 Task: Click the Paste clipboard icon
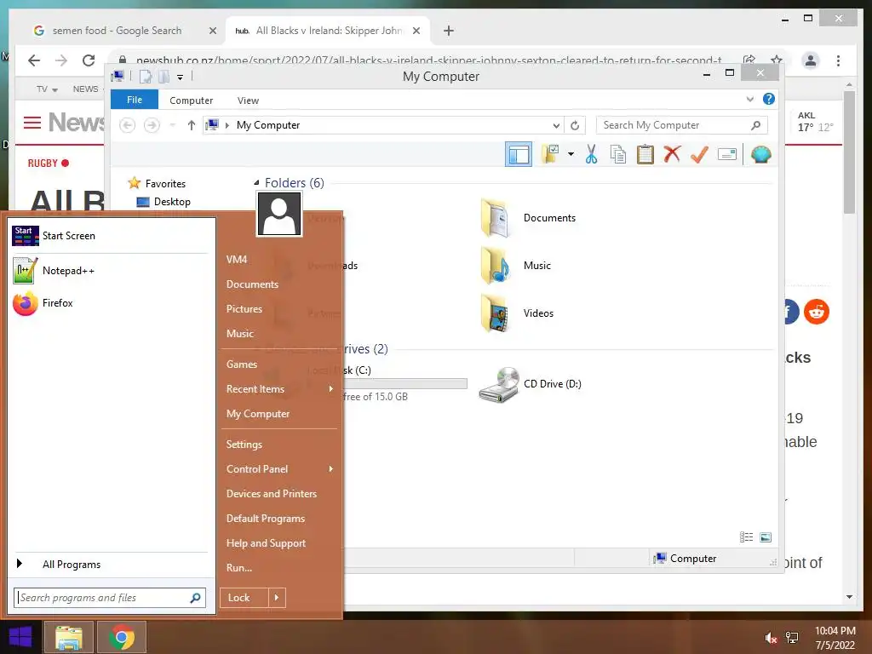tap(645, 154)
